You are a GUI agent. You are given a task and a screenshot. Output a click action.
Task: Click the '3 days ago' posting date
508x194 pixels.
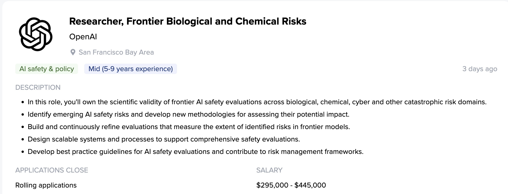pyautogui.click(x=479, y=69)
